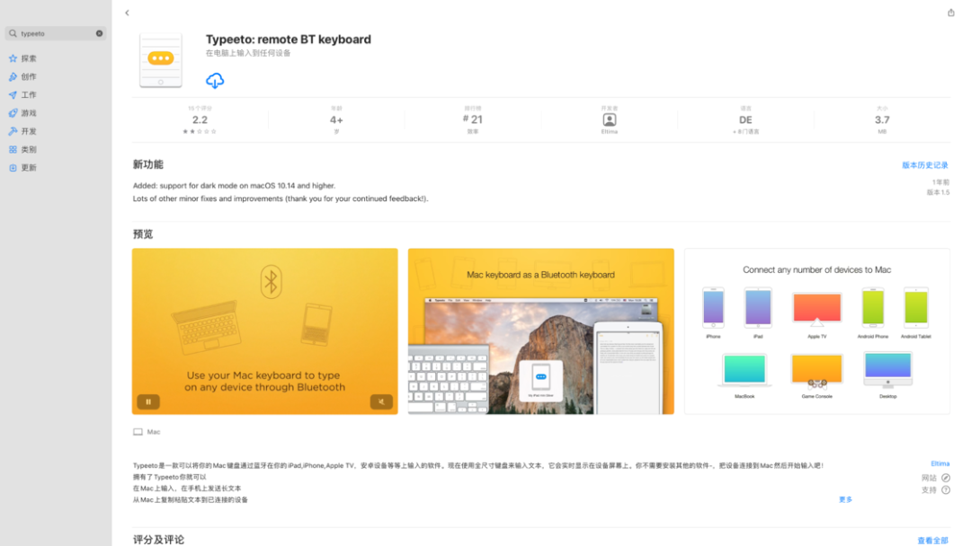Viewport: 971px width, 546px height.
Task: Click the Mac platform icon
Action: [x=138, y=432]
